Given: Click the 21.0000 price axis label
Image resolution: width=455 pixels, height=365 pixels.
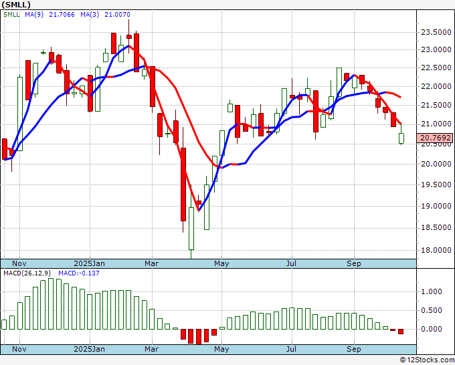Looking at the screenshot, I should pyautogui.click(x=436, y=124).
